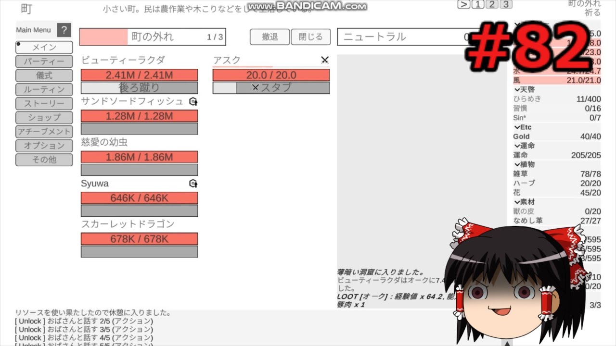
Task: Click the スカーレットドラゴン name
Action: tap(128, 224)
